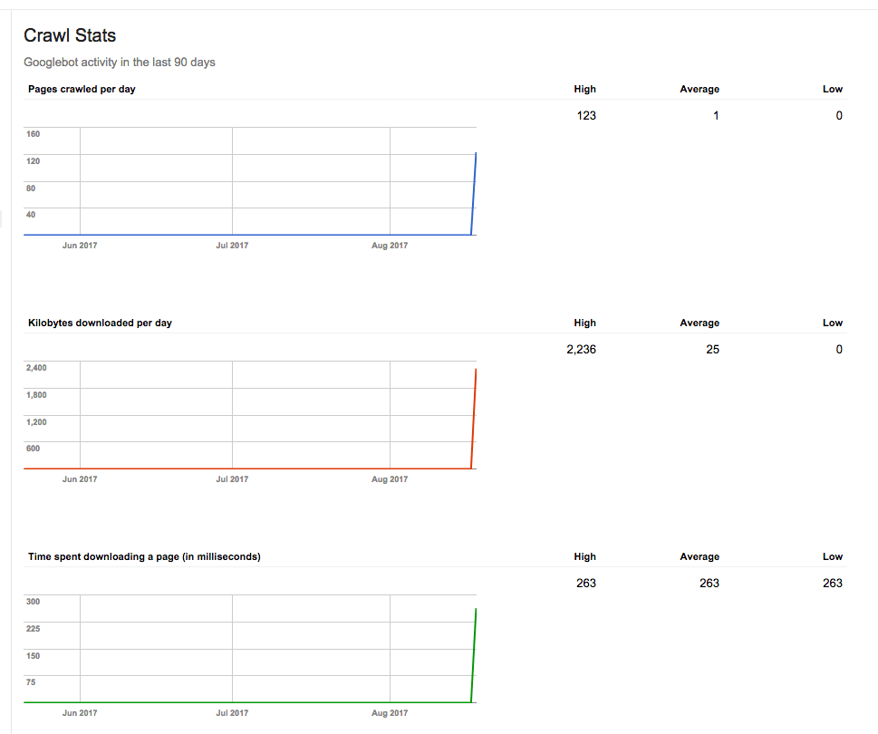Screen dimensions: 878x734
Task: Click the High header in download time row
Action: [x=584, y=556]
